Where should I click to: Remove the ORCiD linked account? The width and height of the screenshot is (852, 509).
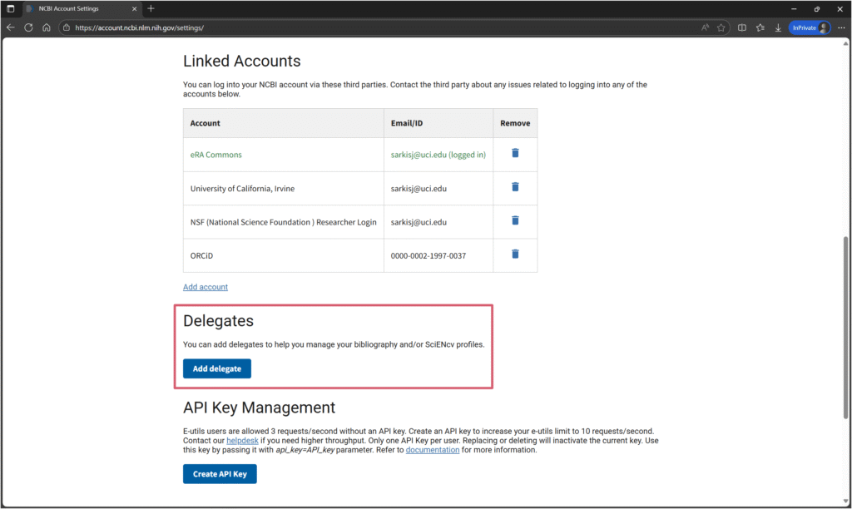515,254
